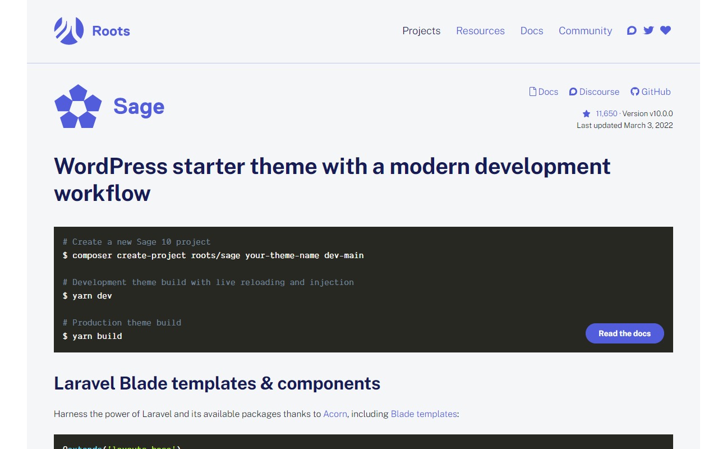This screenshot has width=718, height=449.
Task: Click the '# Production theme build' comment
Action: click(122, 323)
